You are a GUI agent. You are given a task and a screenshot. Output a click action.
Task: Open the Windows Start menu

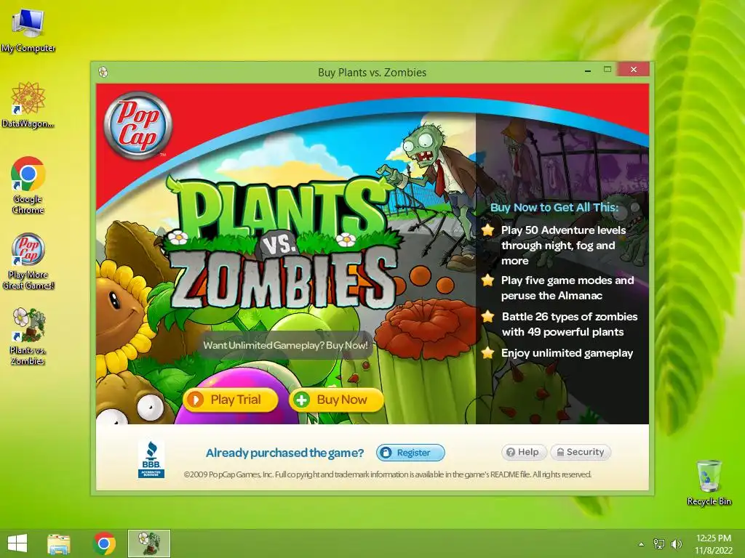17,543
